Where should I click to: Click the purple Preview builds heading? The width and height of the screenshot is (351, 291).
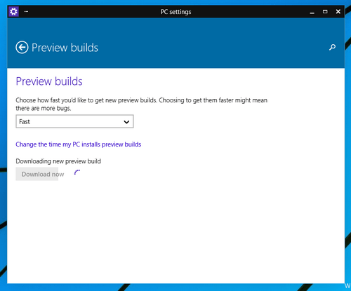click(49, 81)
